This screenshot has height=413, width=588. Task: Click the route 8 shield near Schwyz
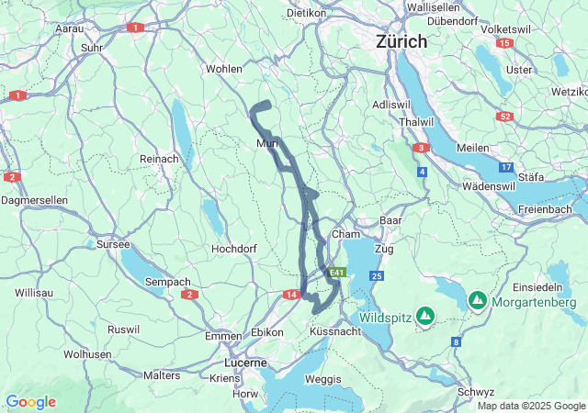point(456,341)
